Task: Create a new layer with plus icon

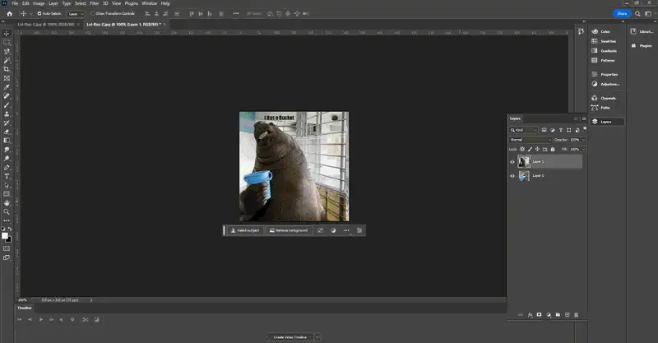Action: pos(567,314)
